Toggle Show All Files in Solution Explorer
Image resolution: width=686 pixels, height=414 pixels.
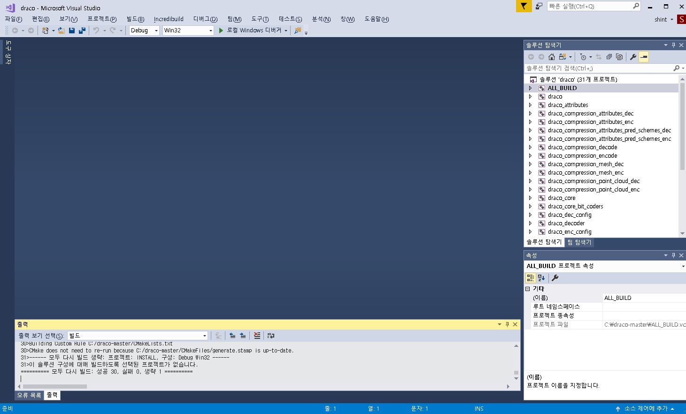[x=619, y=57]
